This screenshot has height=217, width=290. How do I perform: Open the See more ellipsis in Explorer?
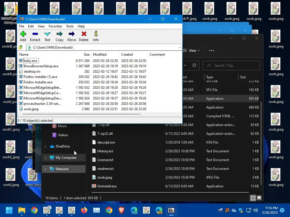click(x=211, y=51)
